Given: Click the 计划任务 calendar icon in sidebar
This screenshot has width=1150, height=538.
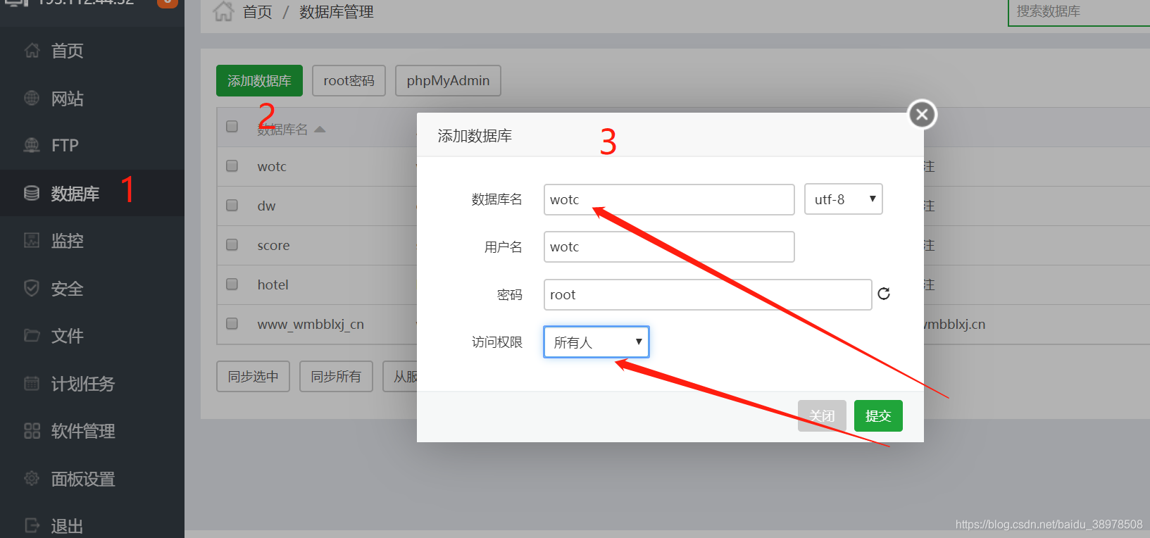Looking at the screenshot, I should pos(32,383).
